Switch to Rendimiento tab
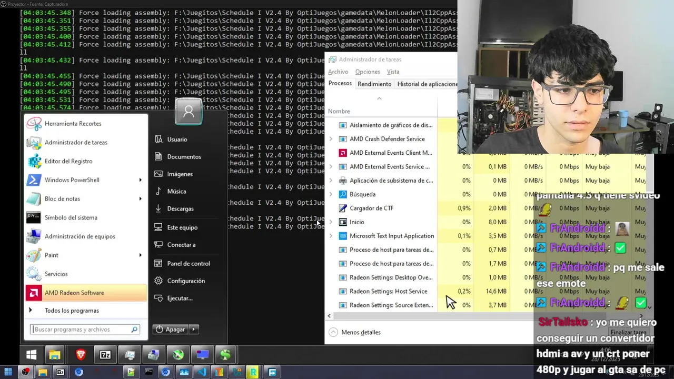The height and width of the screenshot is (379, 674). [x=374, y=84]
